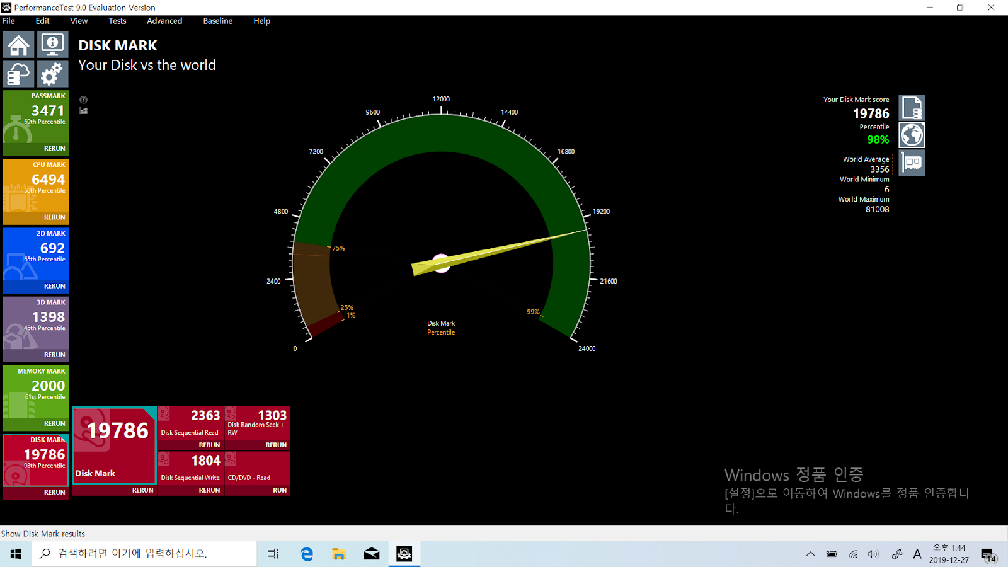Open the settings gears icon
1008x567 pixels.
[52, 74]
